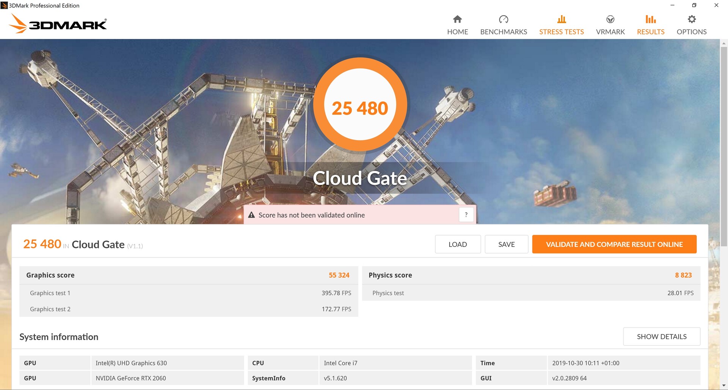This screenshot has height=390, width=728.
Task: Click the Graphics score value 55 324
Action: (339, 275)
